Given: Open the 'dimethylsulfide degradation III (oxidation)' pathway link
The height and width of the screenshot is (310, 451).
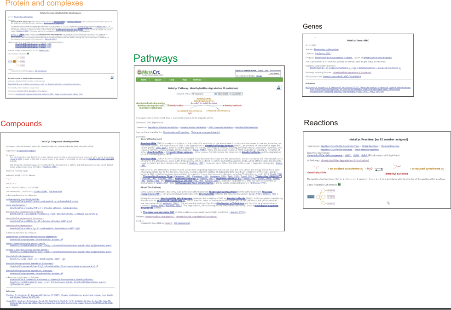Looking at the screenshot, I should (x=345, y=161).
